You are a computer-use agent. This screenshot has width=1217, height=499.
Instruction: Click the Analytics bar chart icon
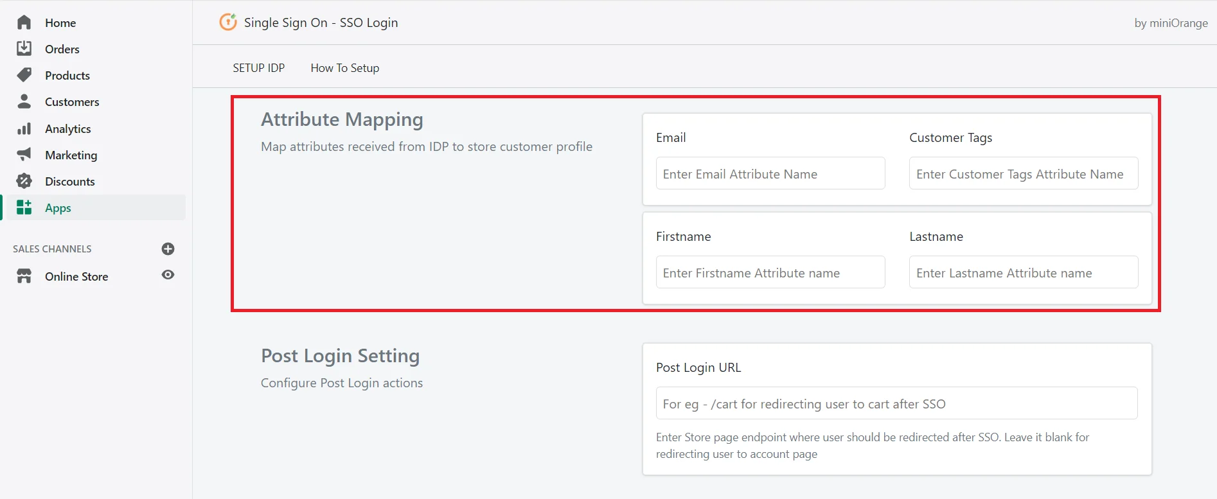24,128
